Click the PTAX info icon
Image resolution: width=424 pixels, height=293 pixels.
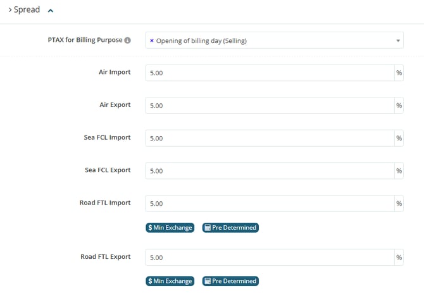click(127, 41)
